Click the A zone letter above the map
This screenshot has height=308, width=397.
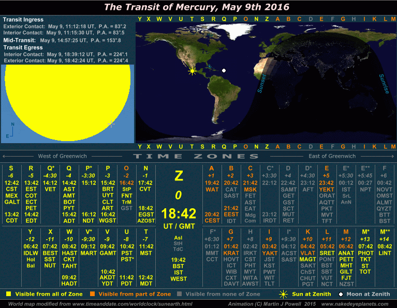(x=277, y=19)
